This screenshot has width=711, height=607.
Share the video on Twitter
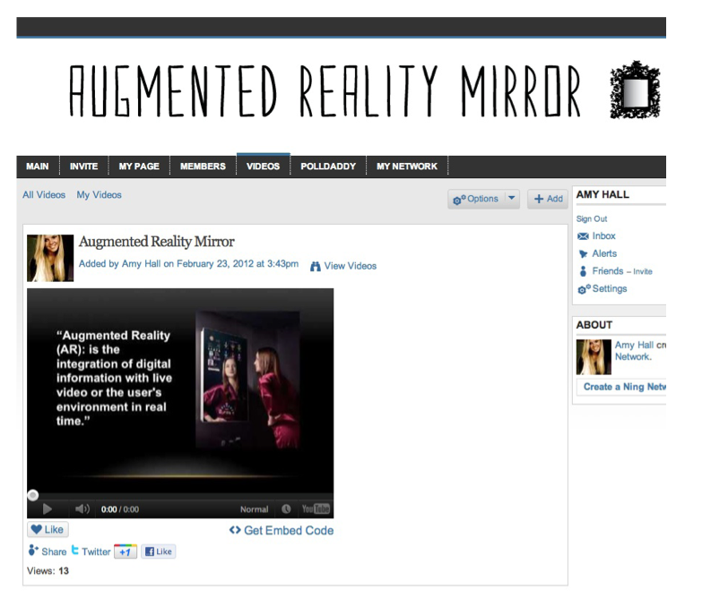click(91, 551)
